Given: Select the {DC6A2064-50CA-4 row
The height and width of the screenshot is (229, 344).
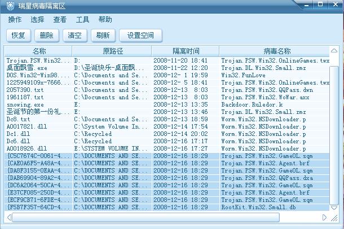Looking at the screenshot, I should 167,186.
